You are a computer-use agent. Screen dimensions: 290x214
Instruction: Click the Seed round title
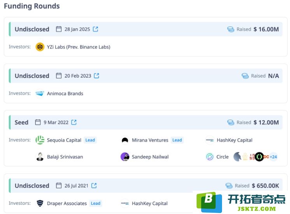[21, 122]
